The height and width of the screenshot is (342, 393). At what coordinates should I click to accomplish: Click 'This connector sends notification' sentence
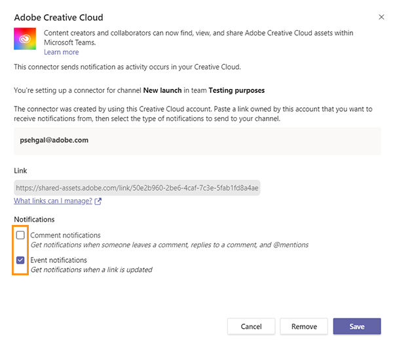click(127, 67)
